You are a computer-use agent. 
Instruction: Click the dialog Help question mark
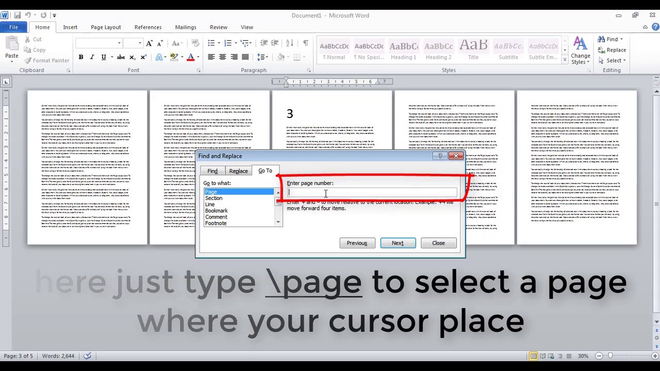[440, 156]
